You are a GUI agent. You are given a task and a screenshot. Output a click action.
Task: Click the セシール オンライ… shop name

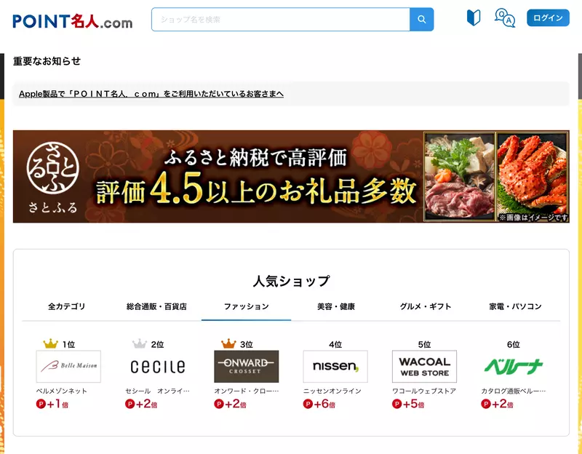157,391
